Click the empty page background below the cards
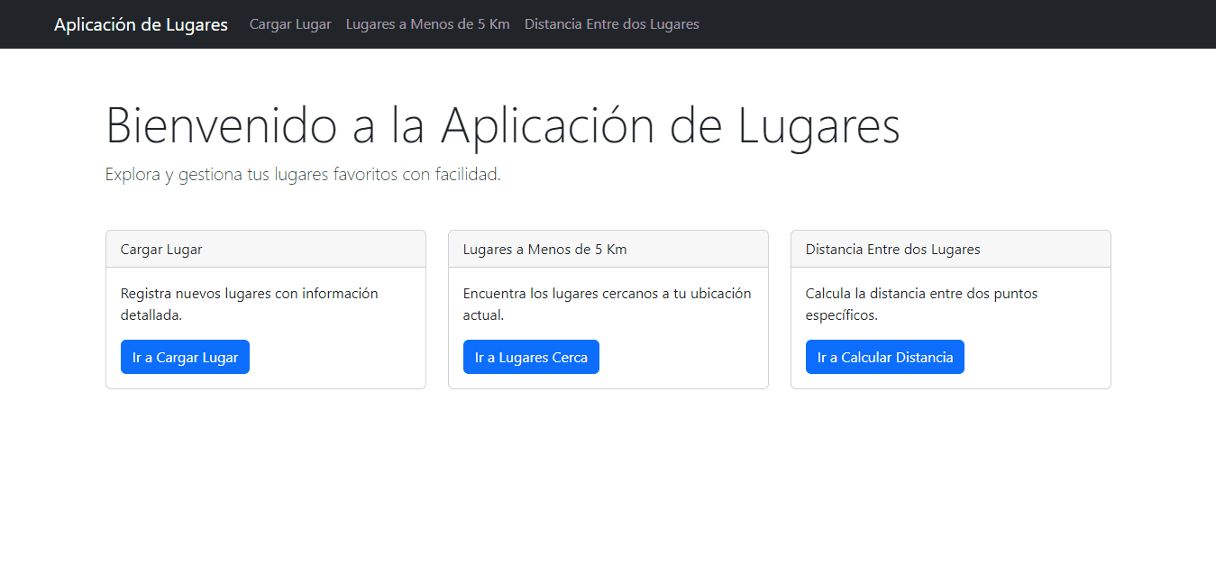 click(x=608, y=478)
